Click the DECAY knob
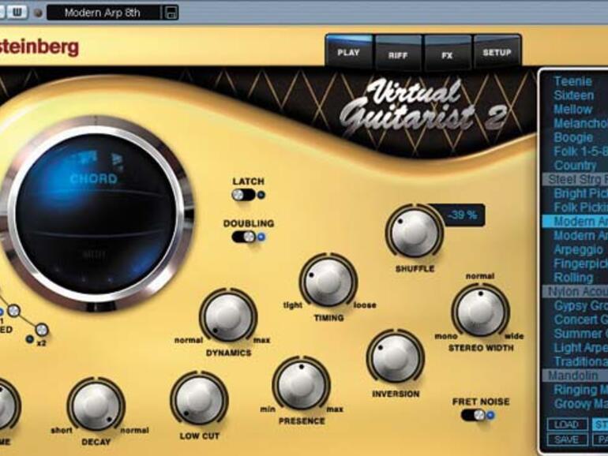Screen dimensions: 608x456 tap(96, 406)
